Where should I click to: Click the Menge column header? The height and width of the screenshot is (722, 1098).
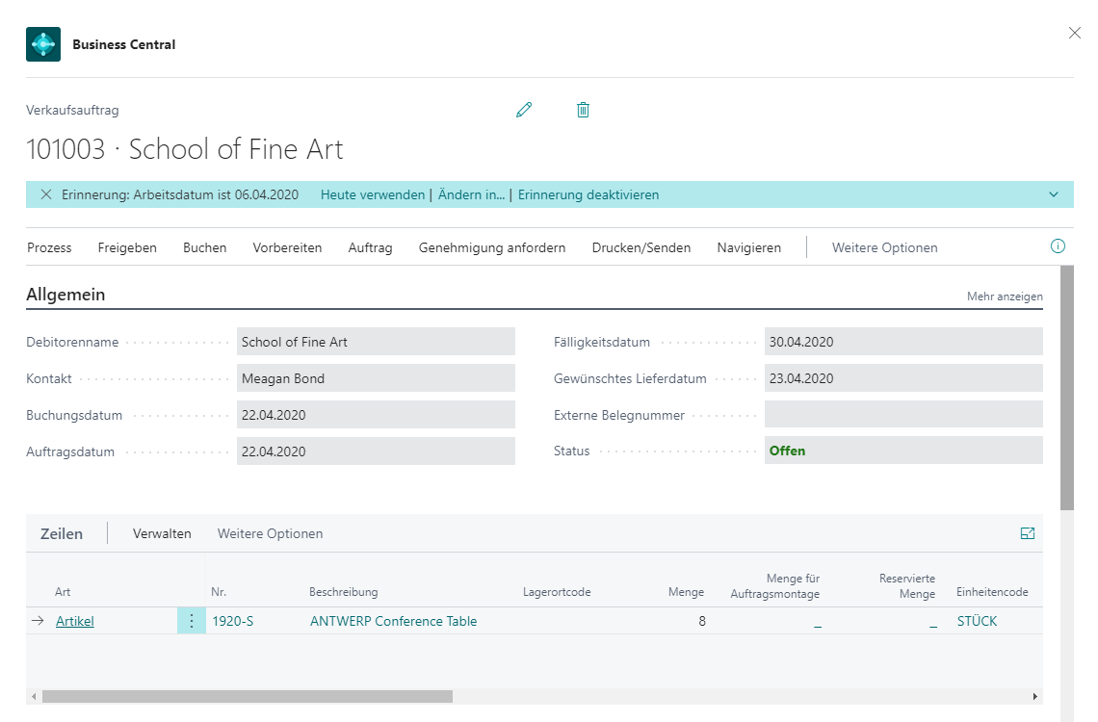686,592
